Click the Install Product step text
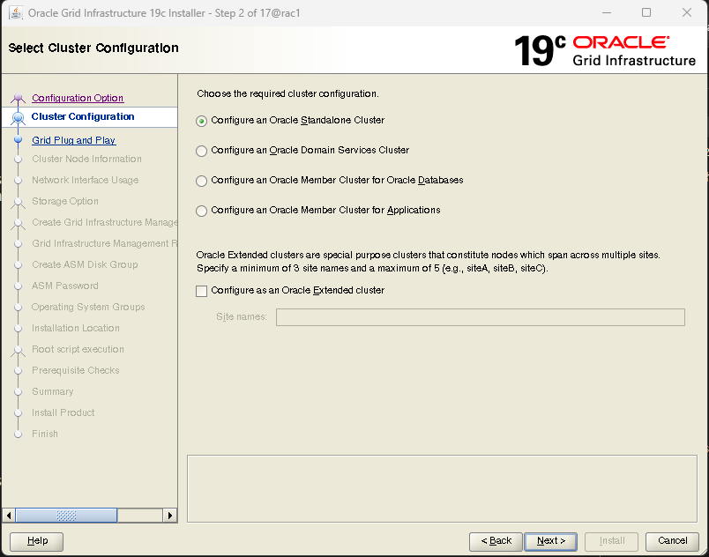The height and width of the screenshot is (557, 709). (x=63, y=412)
